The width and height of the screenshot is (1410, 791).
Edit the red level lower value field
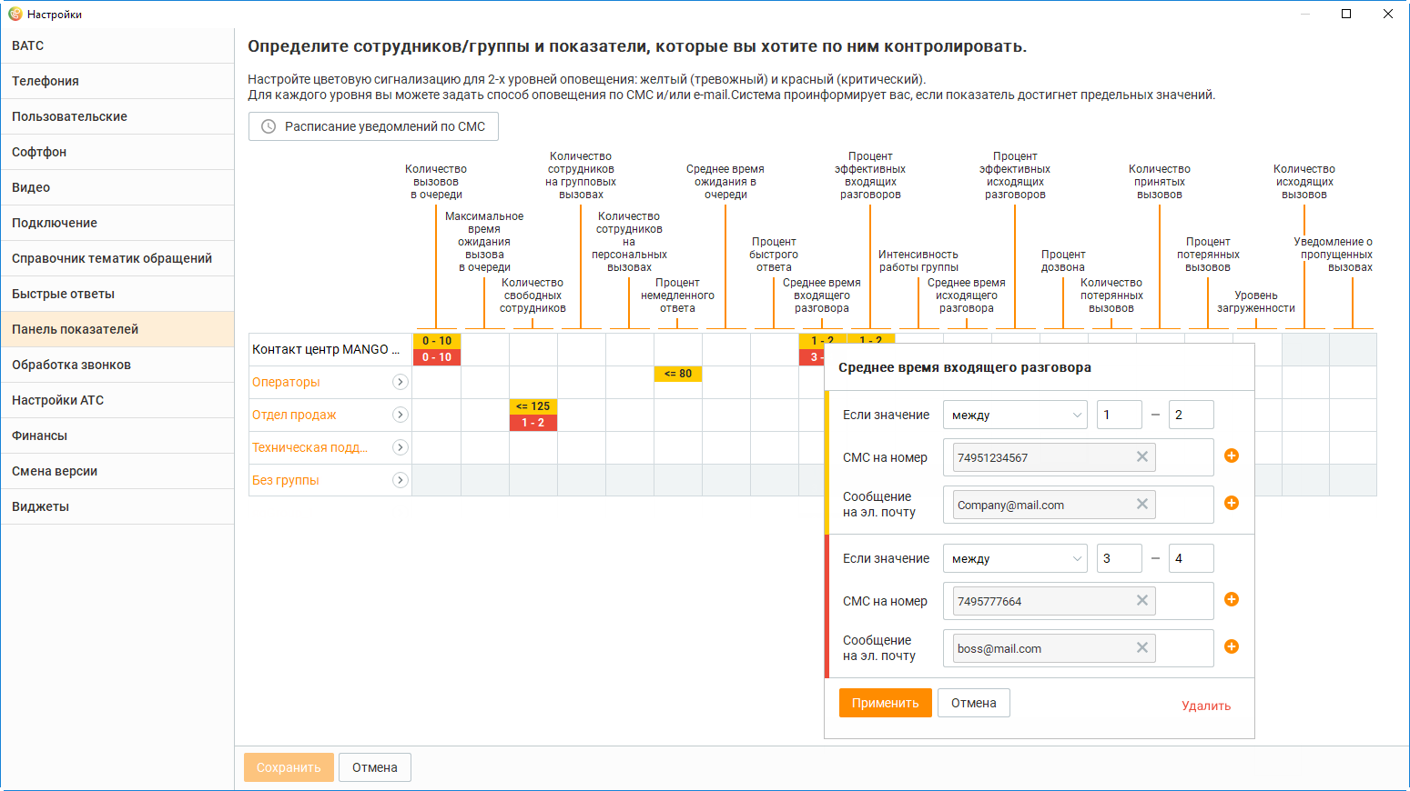point(1119,558)
